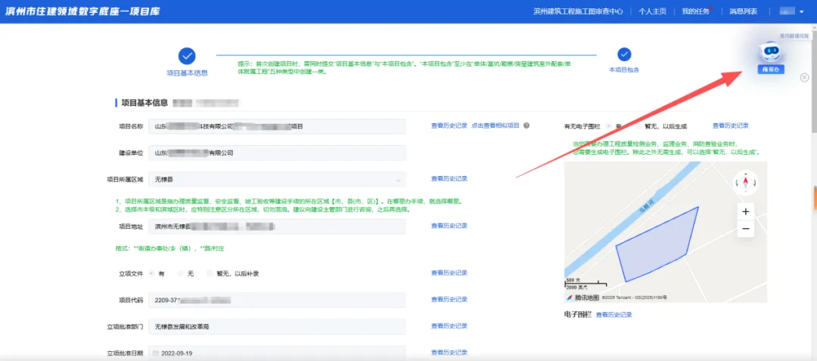Zoom out the map with minus button
The height and width of the screenshot is (361, 817).
point(746,229)
